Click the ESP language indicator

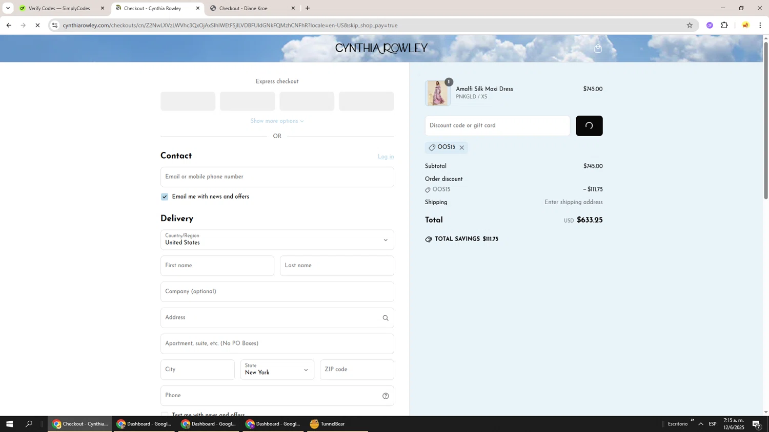(x=713, y=424)
